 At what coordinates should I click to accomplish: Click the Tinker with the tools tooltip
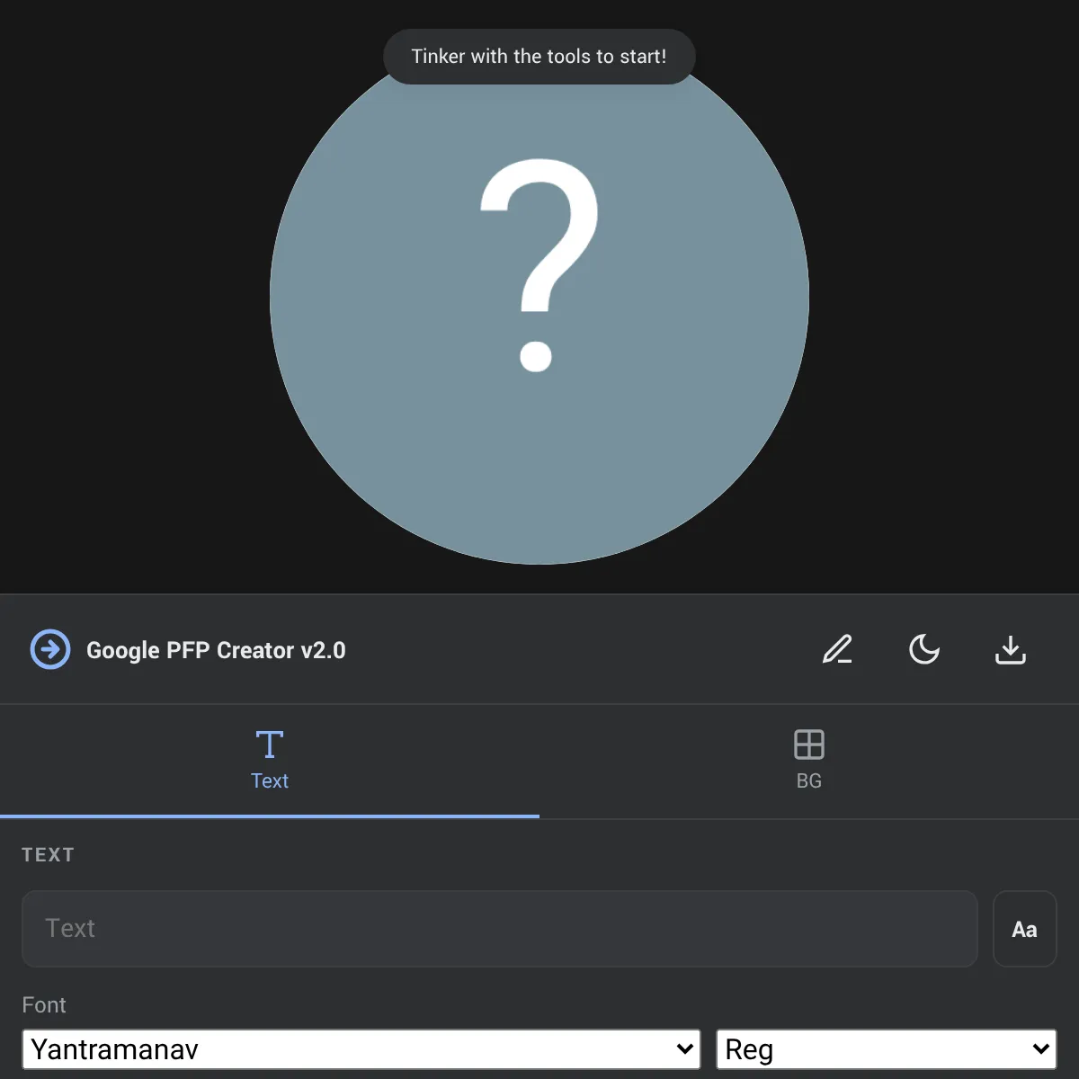539,56
